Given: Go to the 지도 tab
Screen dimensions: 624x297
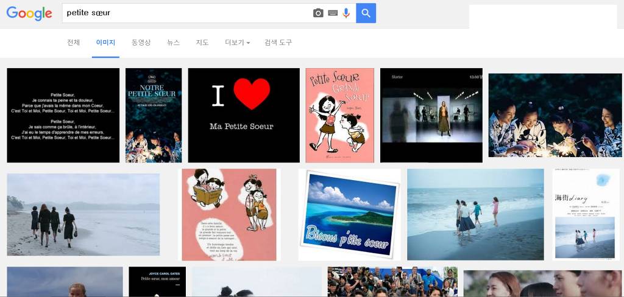Looking at the screenshot, I should coord(202,43).
